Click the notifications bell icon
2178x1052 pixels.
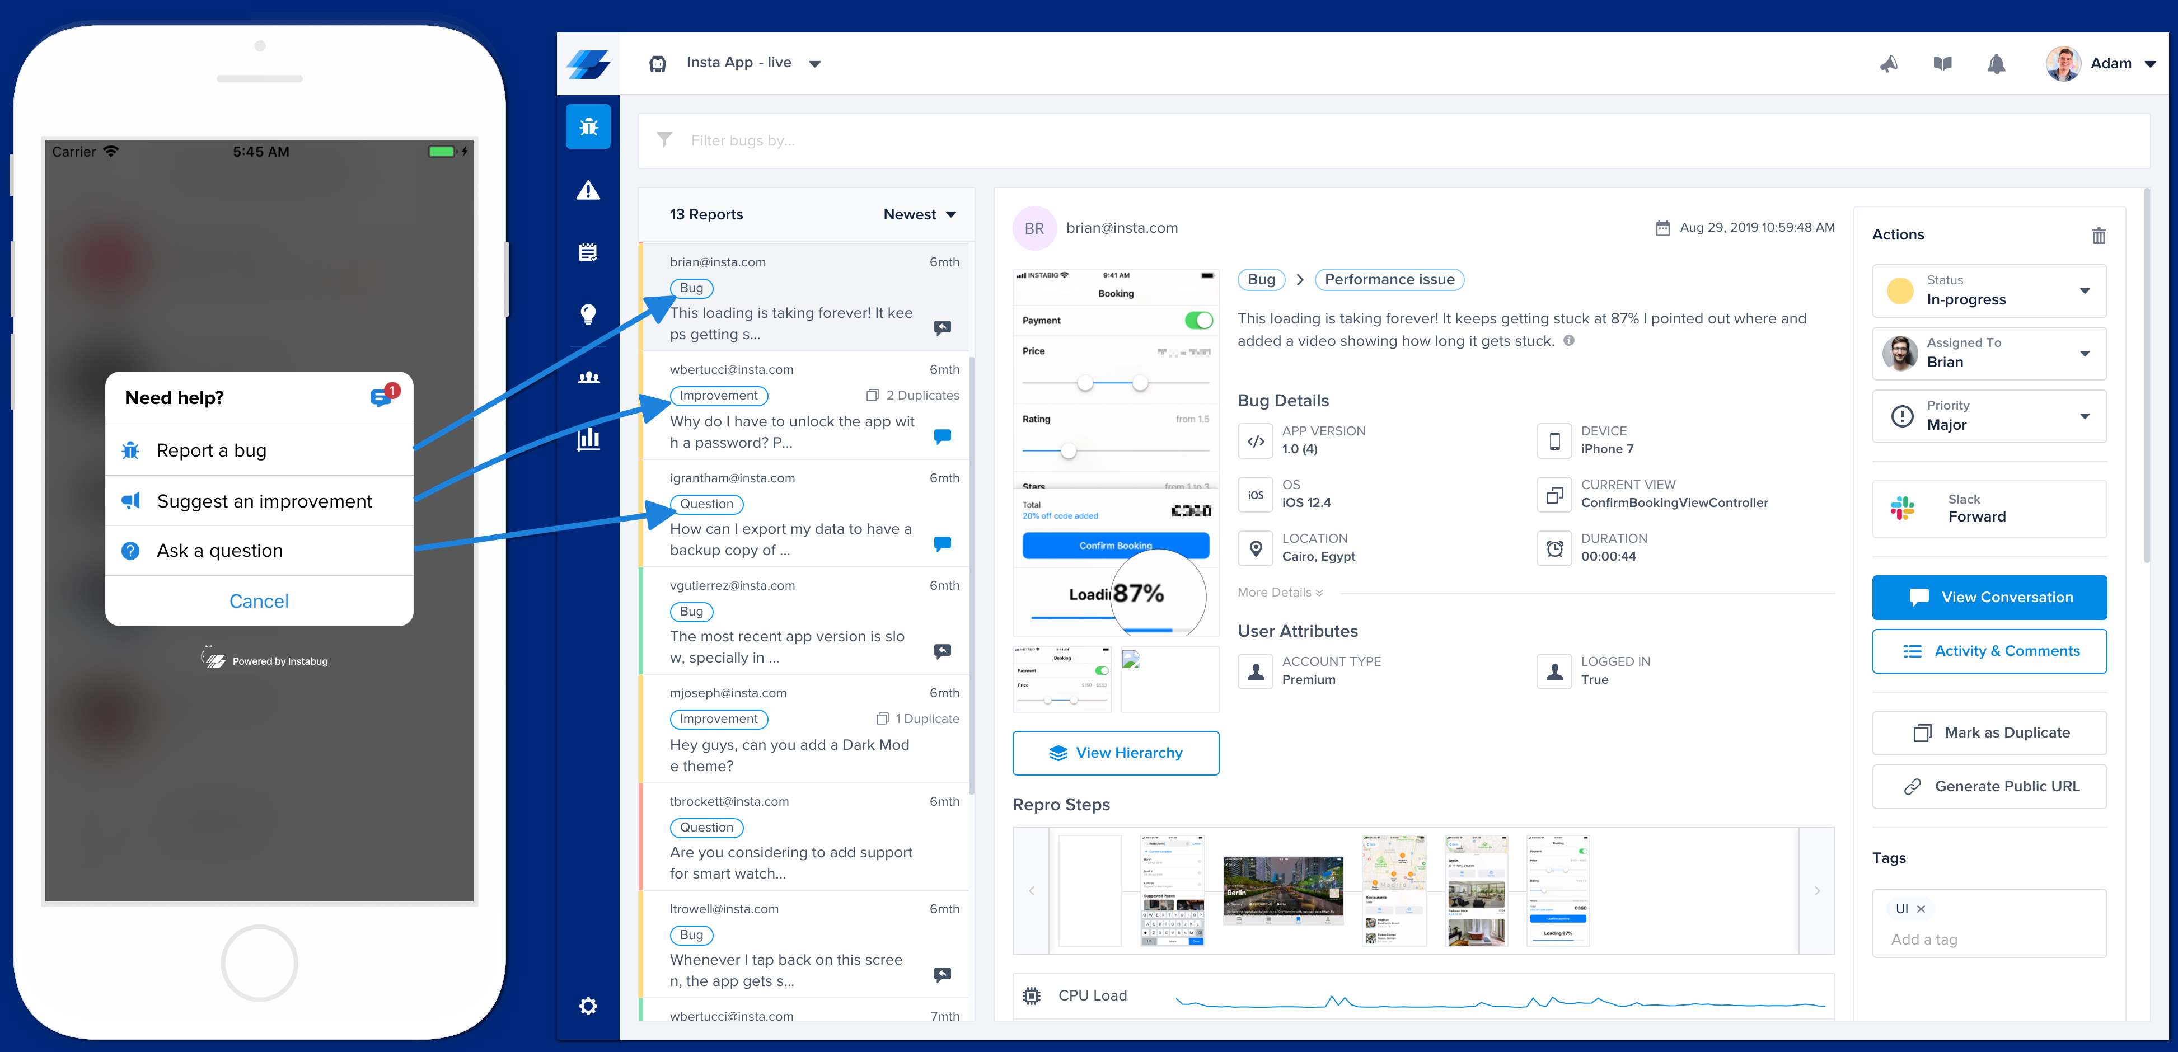pos(1996,63)
